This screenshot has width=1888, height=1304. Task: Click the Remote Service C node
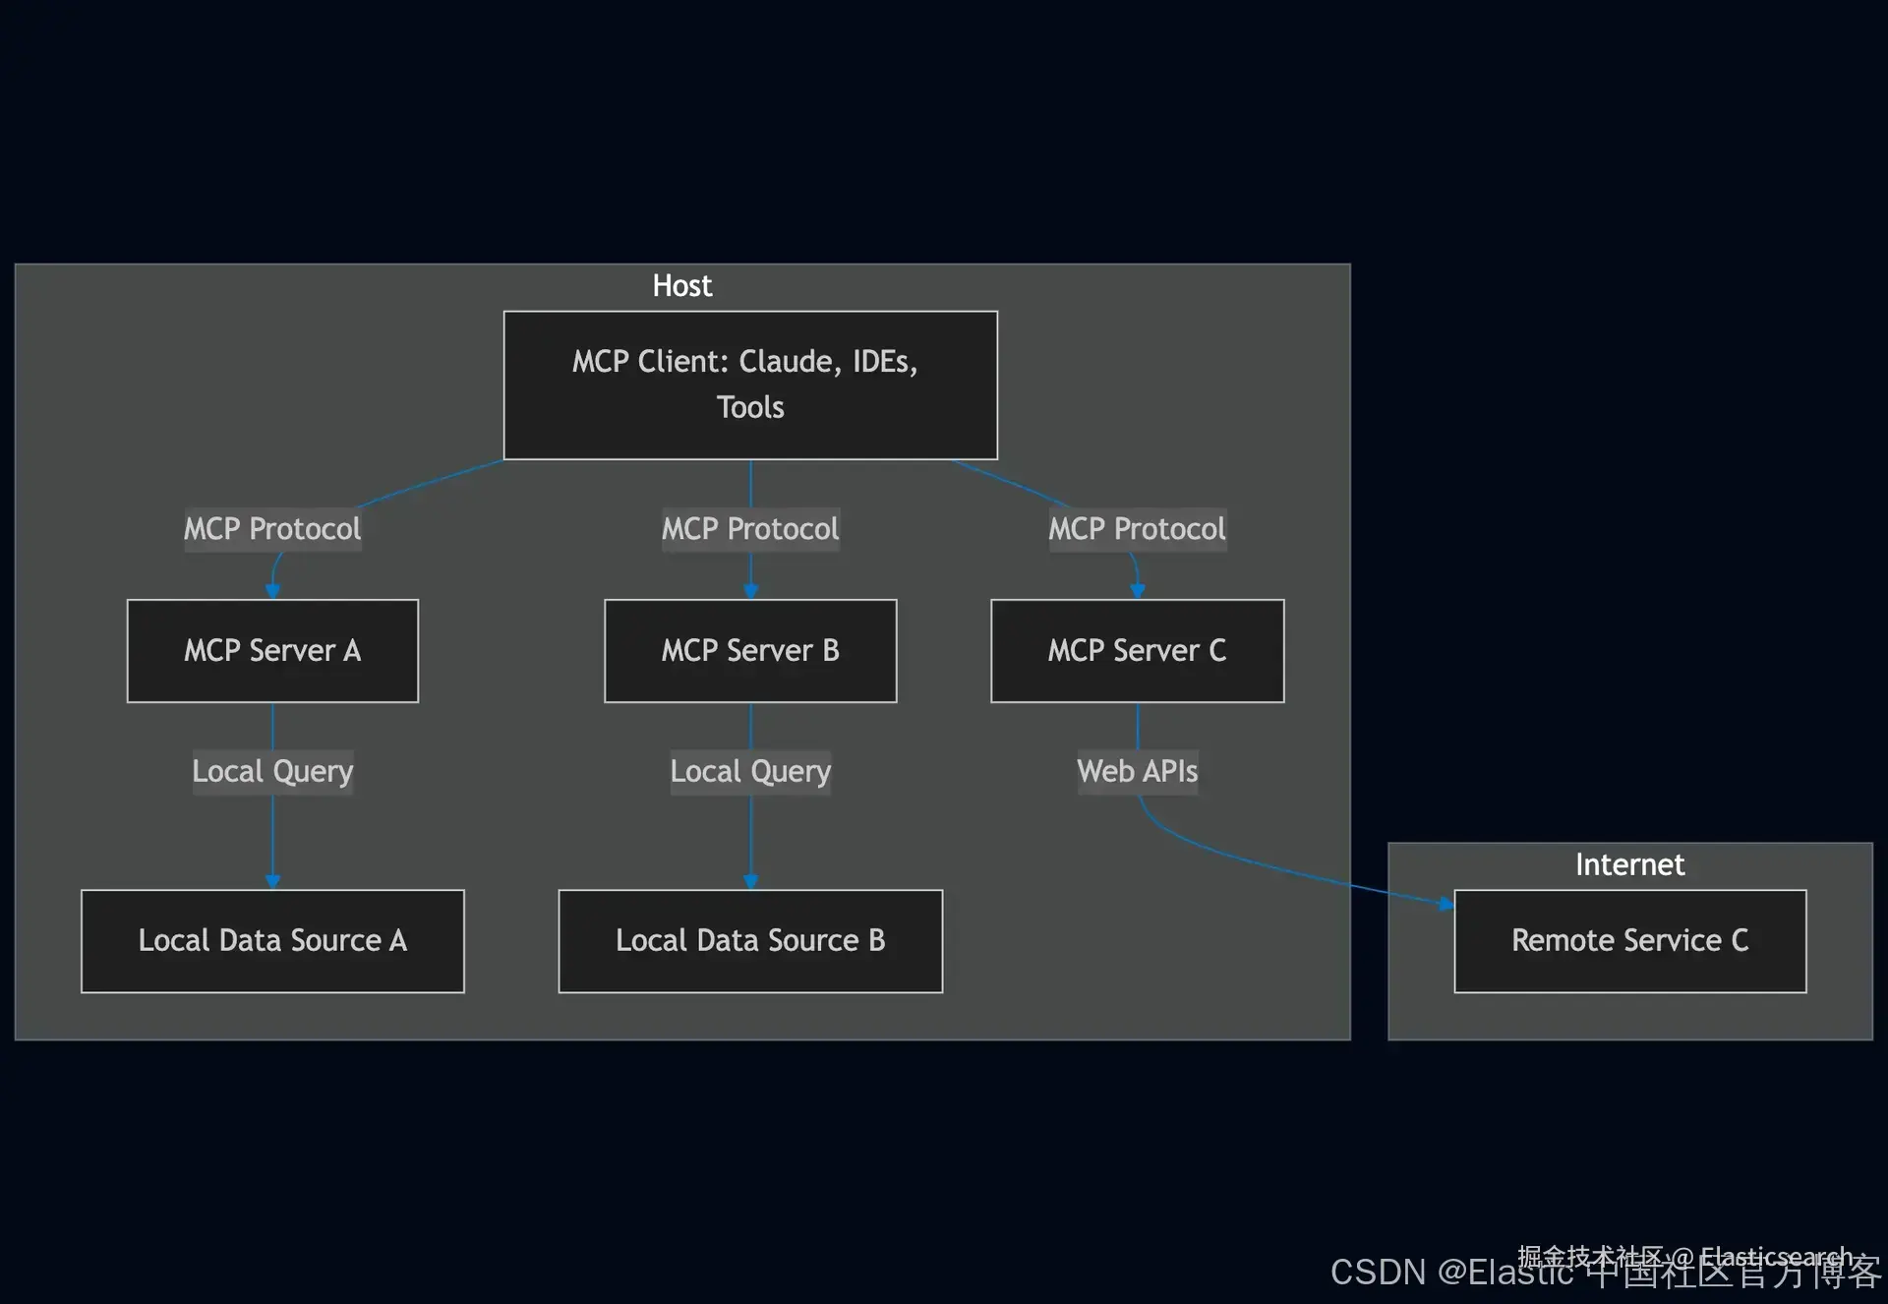(1629, 940)
